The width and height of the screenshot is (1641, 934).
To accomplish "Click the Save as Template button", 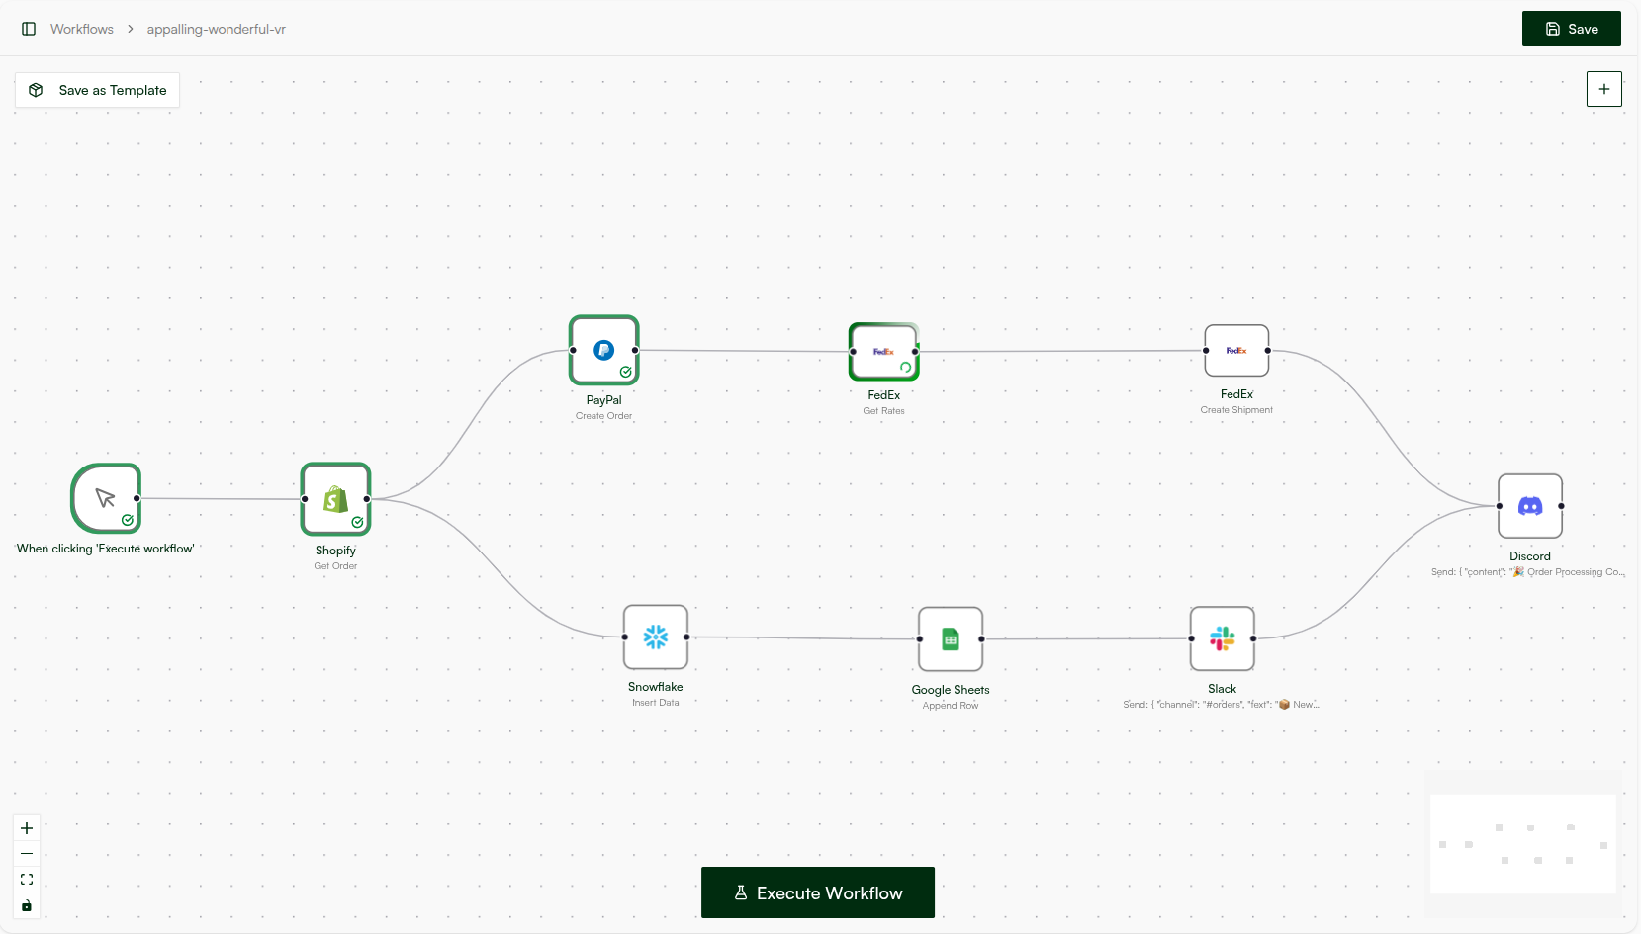I will (x=97, y=90).
